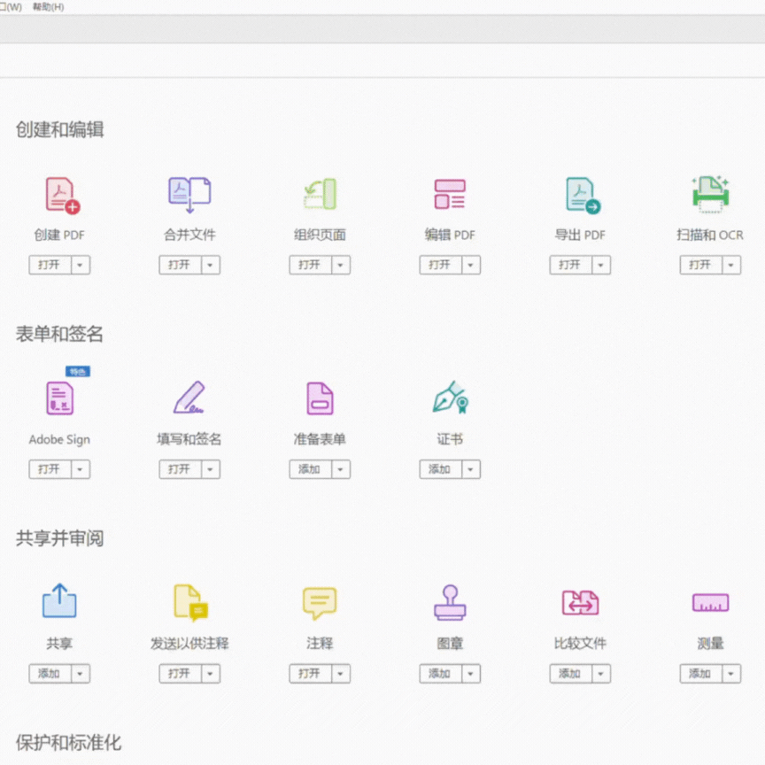
Task: Open the 帮助 menu
Action: click(x=46, y=6)
